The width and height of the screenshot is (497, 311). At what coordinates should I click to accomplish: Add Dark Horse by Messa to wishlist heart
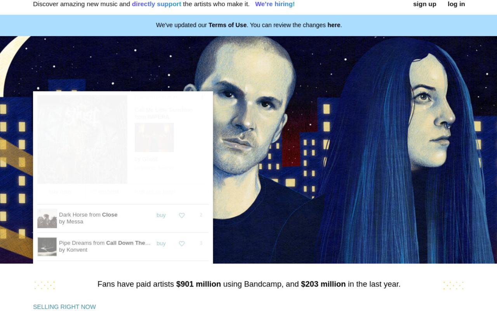click(182, 215)
